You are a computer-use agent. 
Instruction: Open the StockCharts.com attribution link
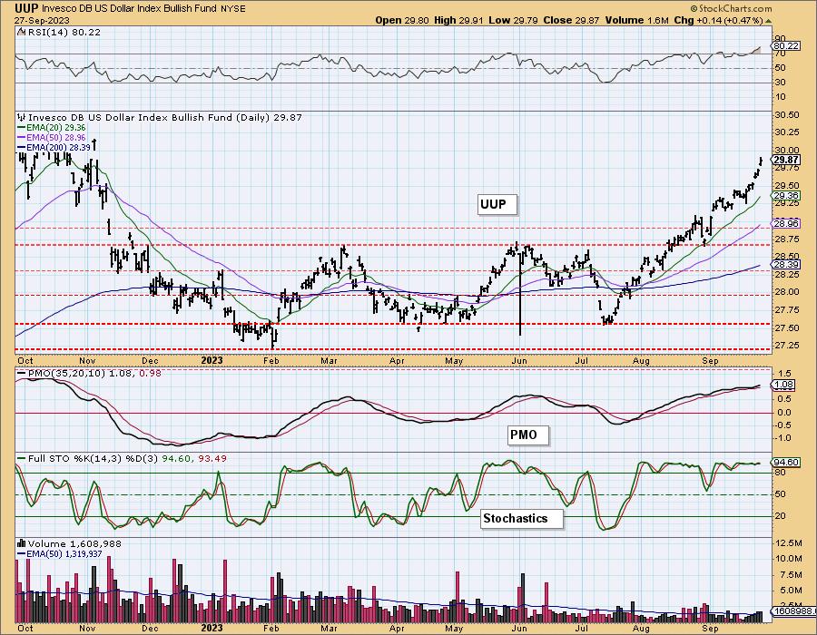[731, 8]
